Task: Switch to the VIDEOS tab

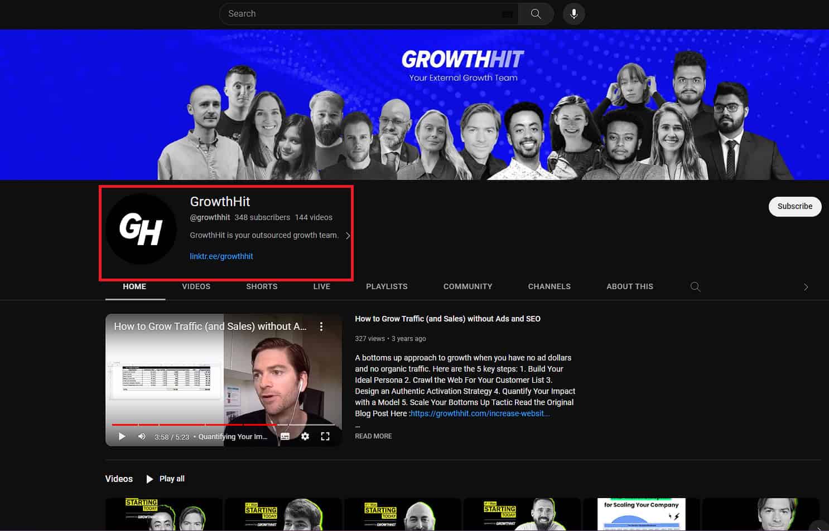Action: (196, 286)
